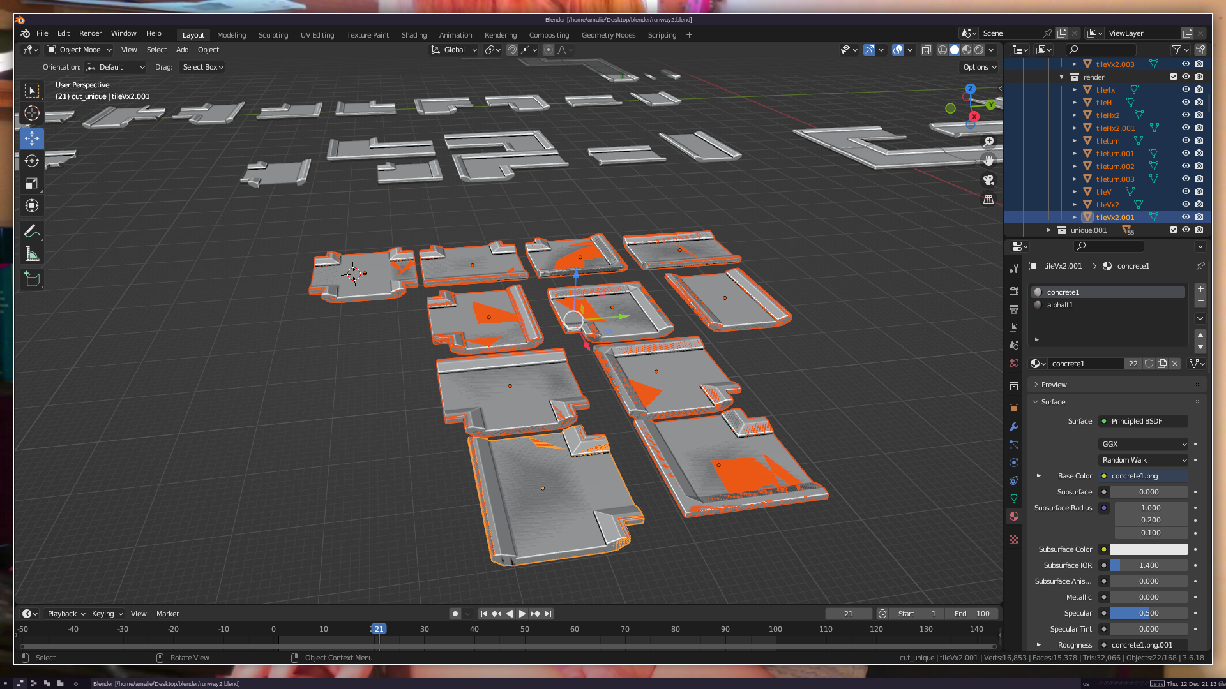Open the Render menu
Screen dimensions: 1226x689
click(90, 33)
